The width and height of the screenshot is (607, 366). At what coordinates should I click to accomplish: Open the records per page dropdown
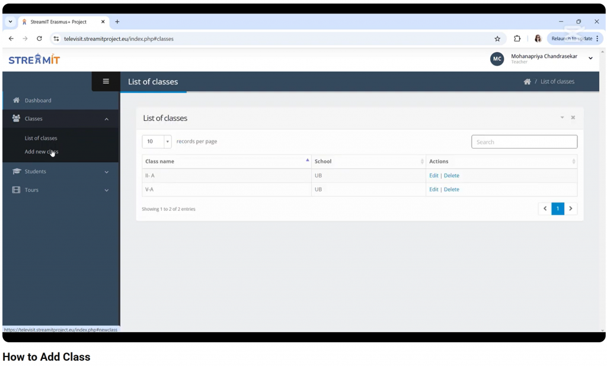pyautogui.click(x=157, y=142)
